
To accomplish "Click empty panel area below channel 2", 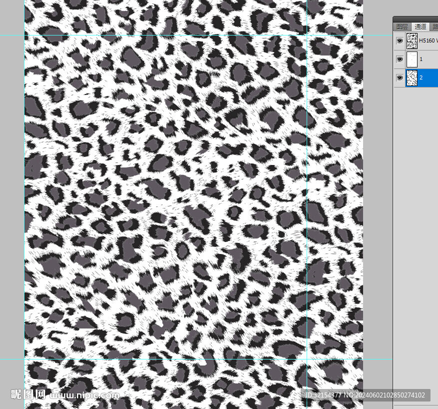I will [416, 200].
